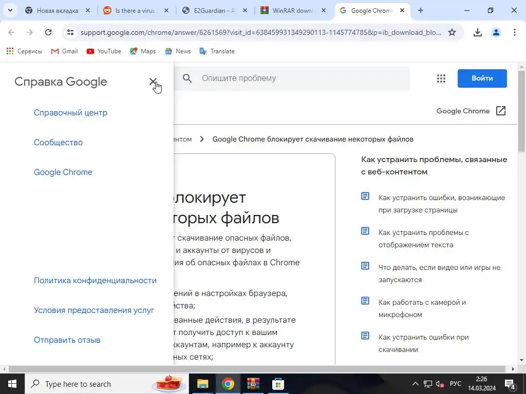526x394 pixels.
Task: Open WinRAR from the taskbar
Action: 253,384
